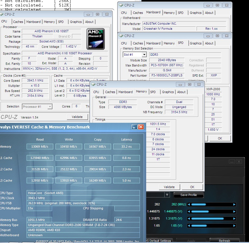
Task: Click the Save Profile button
Action: 188,195
